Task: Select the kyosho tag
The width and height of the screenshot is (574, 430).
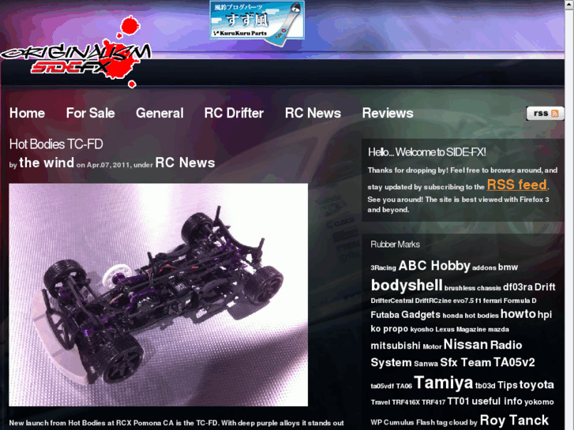Action: click(x=422, y=329)
